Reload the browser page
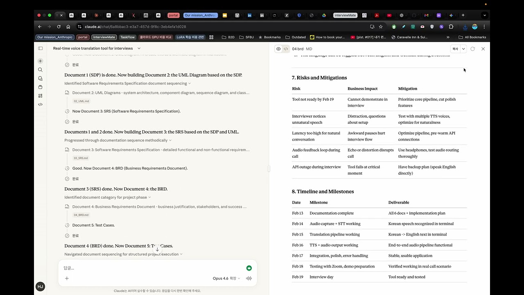This screenshot has height=295, width=524. point(59,27)
